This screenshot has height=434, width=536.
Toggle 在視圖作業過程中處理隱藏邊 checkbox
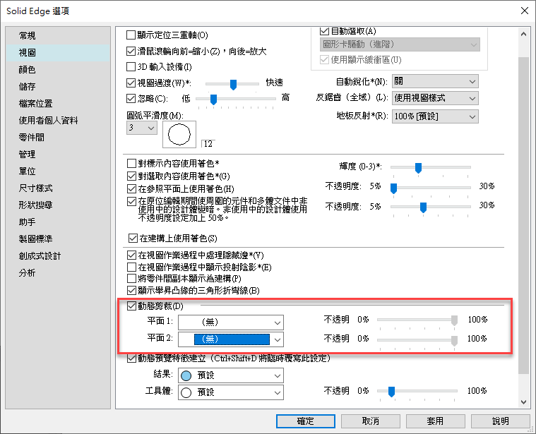pyautogui.click(x=131, y=255)
